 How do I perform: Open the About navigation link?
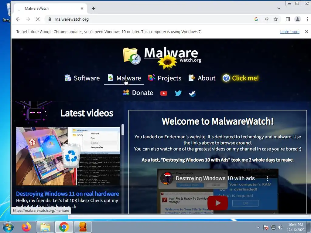click(202, 78)
